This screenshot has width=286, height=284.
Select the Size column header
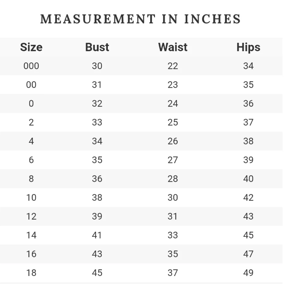(31, 47)
